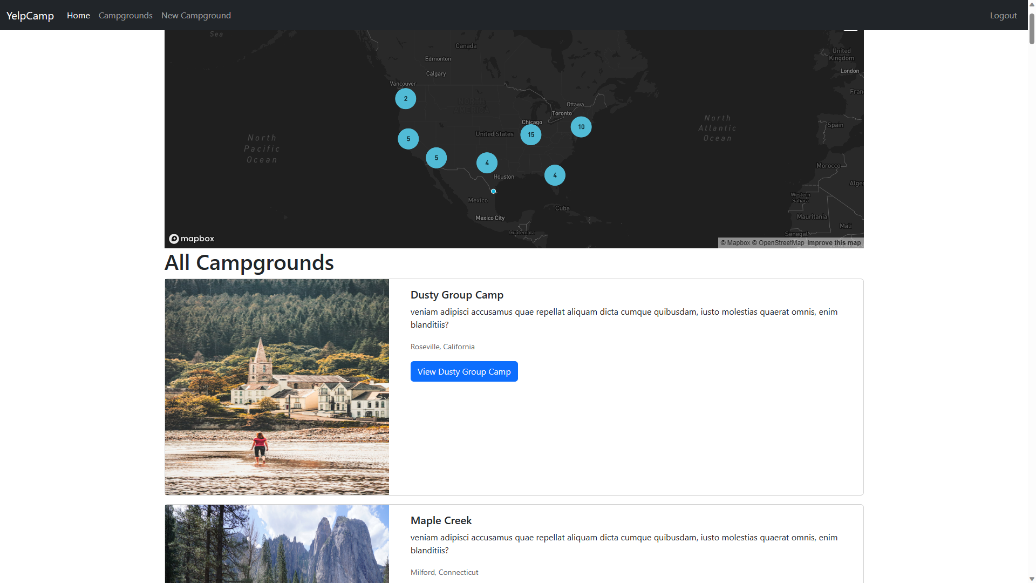The height and width of the screenshot is (583, 1036).
Task: Click the Mapbox attribution link
Action: [x=735, y=242]
